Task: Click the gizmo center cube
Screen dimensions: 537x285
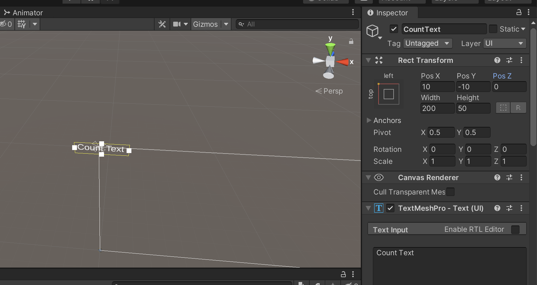Action: 330,62
